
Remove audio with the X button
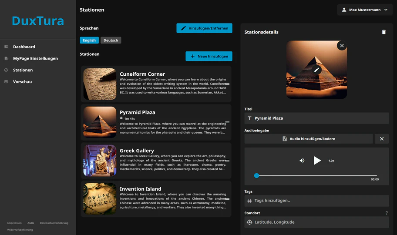tap(382, 139)
